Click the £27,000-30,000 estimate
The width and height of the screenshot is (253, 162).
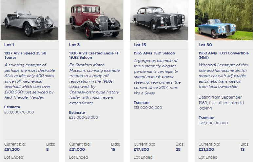pyautogui.click(x=213, y=123)
